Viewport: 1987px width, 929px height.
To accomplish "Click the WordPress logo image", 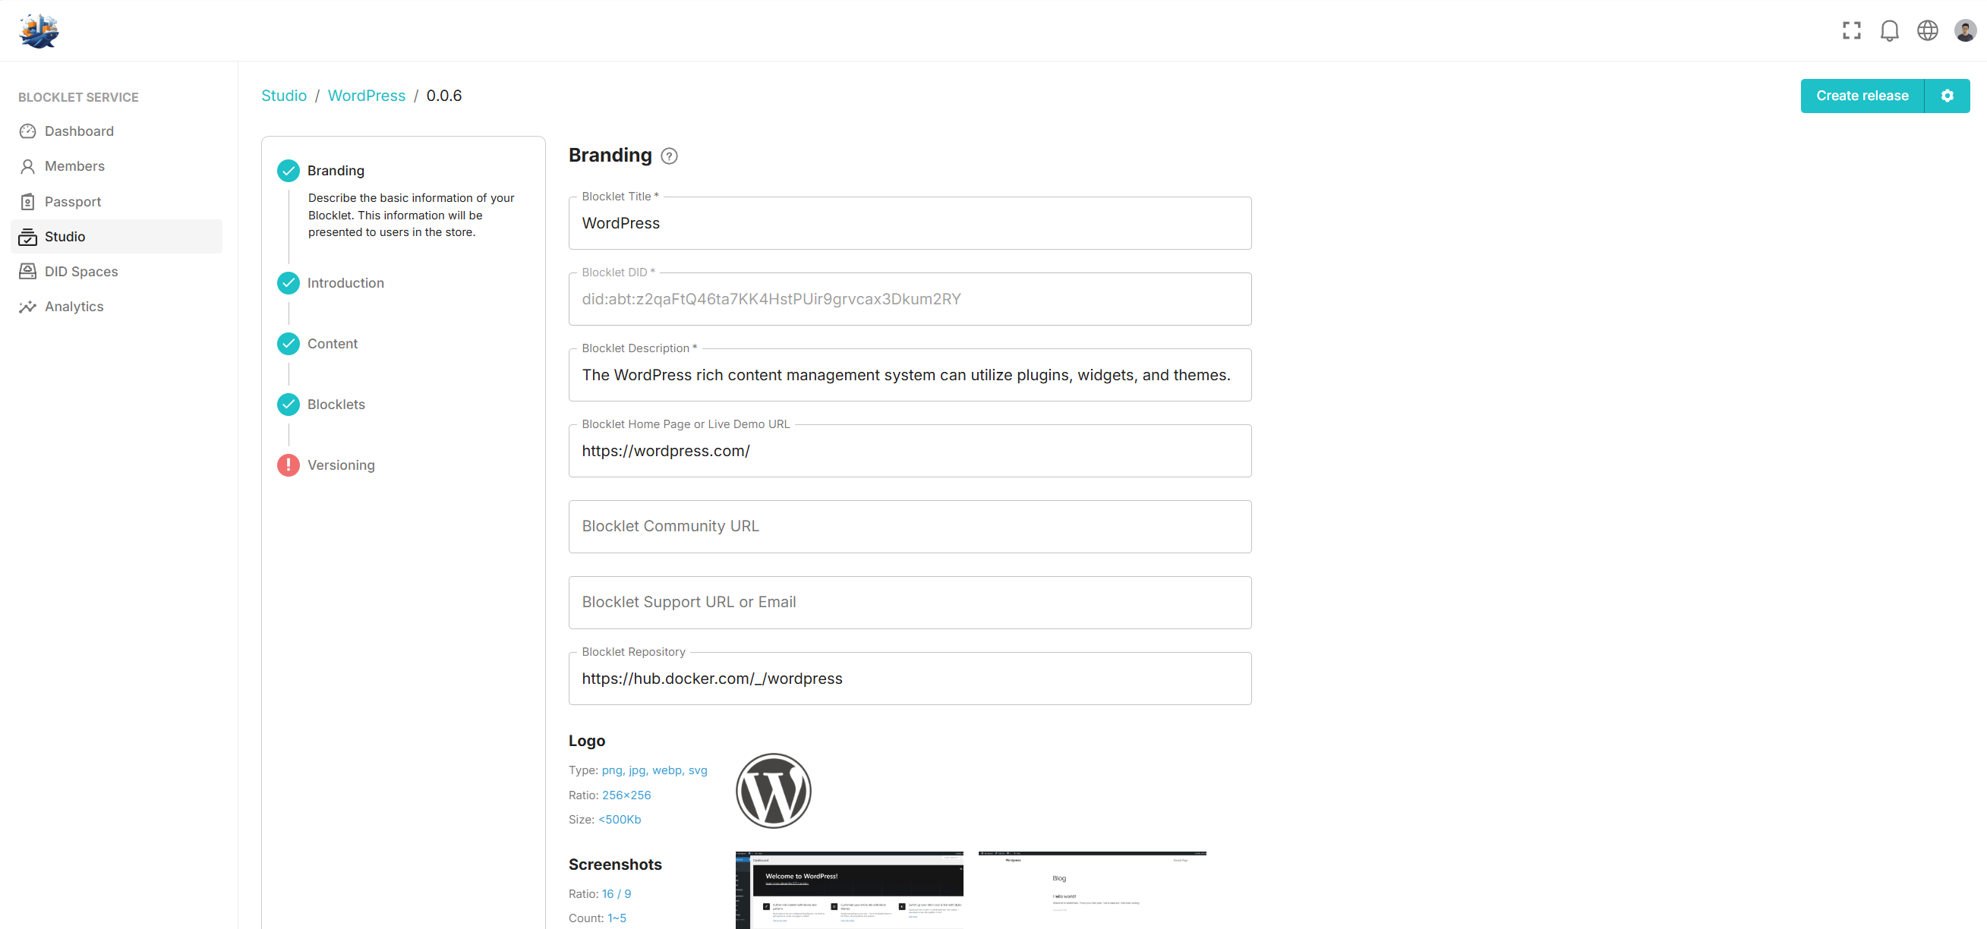I will [773, 790].
